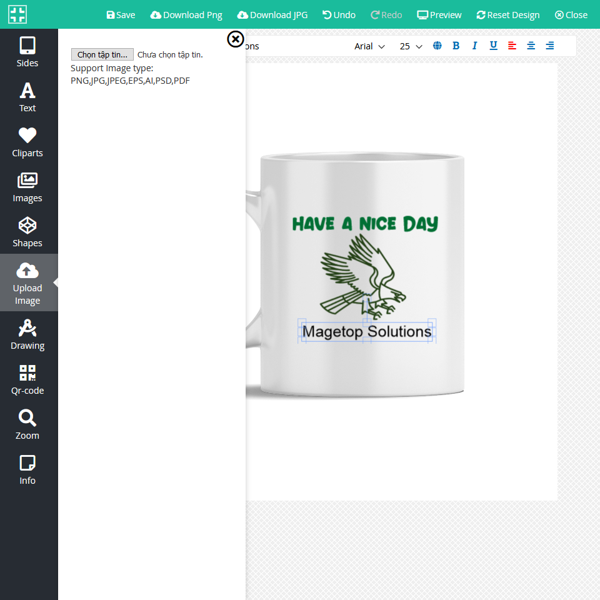The height and width of the screenshot is (600, 600).
Task: Open the Images gallery panel
Action: [x=27, y=187]
